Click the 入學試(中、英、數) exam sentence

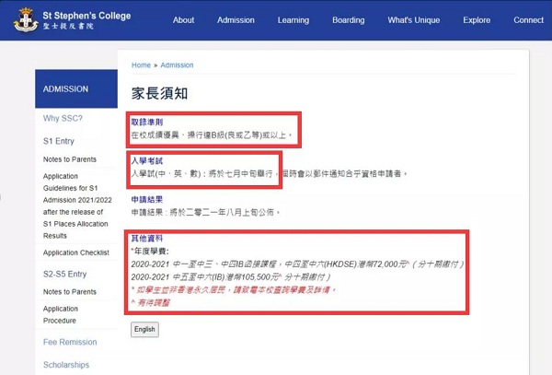[270, 174]
